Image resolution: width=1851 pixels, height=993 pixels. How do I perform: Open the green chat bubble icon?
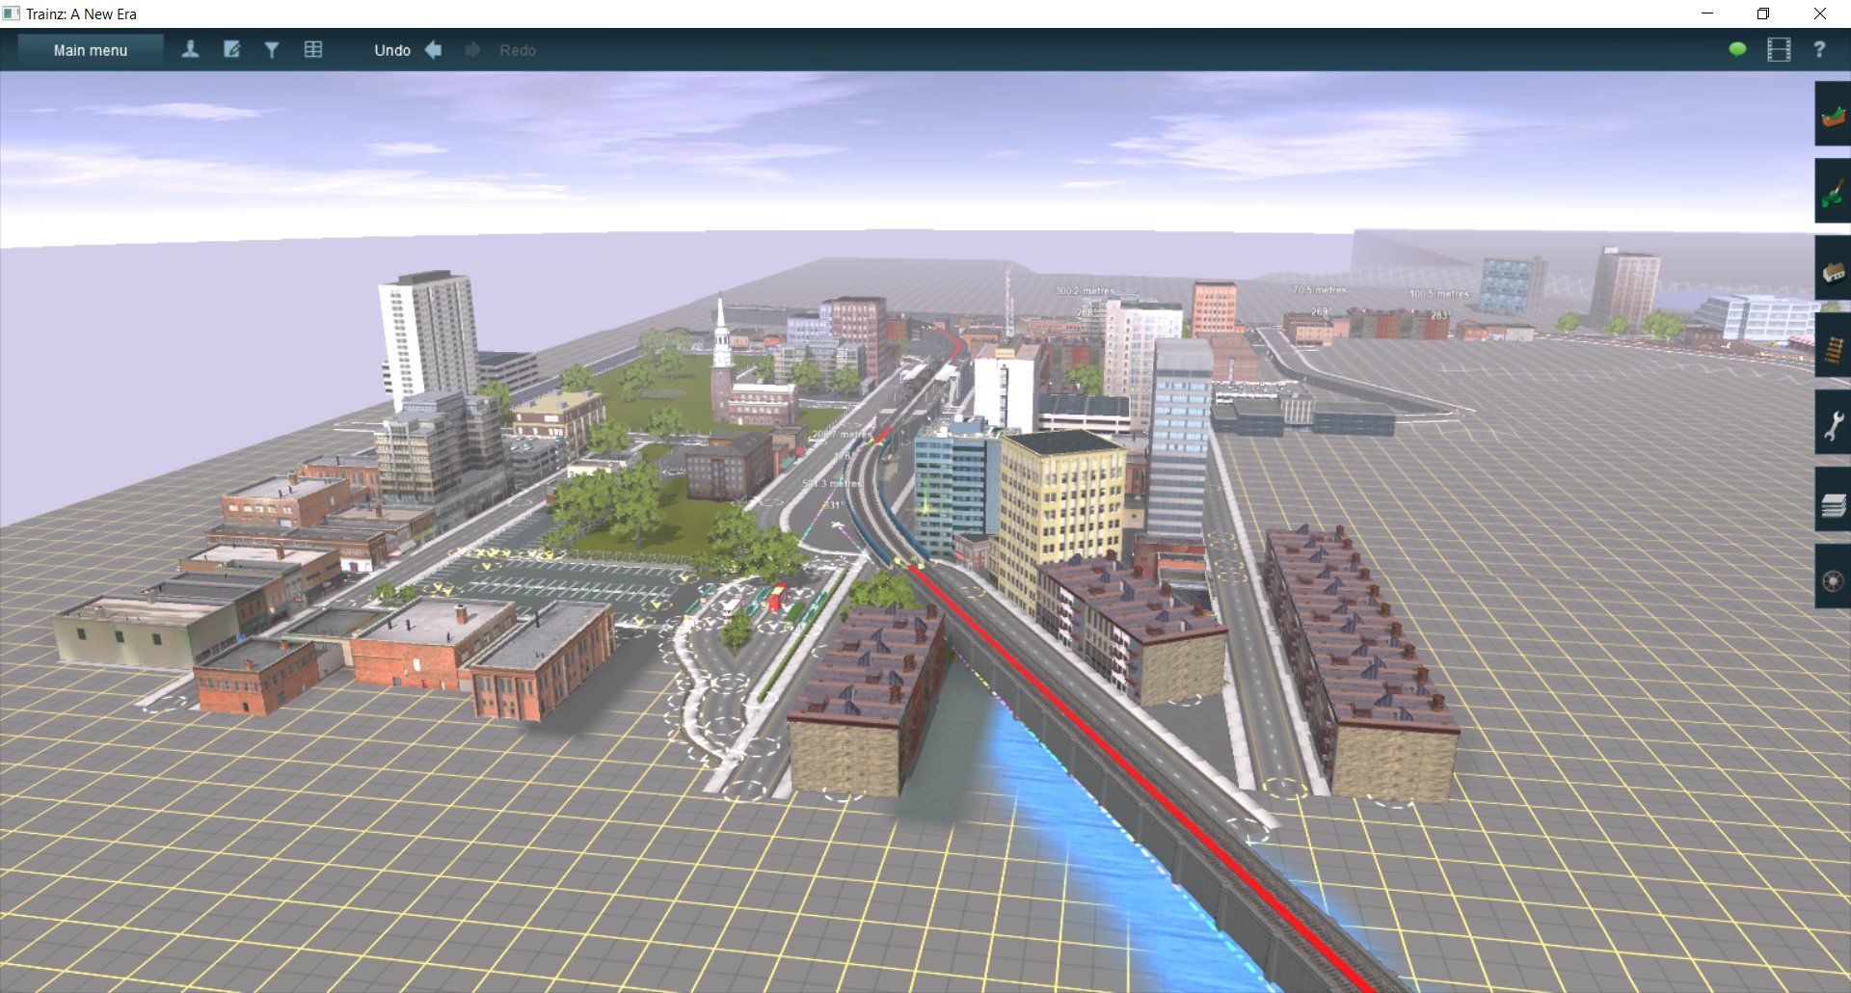[1737, 49]
